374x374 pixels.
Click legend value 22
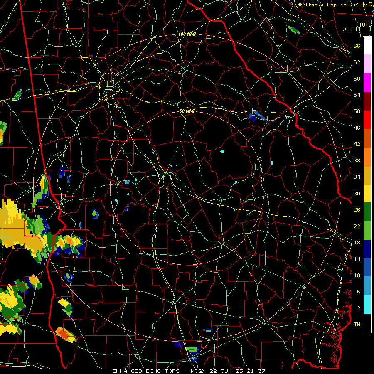pos(357,226)
